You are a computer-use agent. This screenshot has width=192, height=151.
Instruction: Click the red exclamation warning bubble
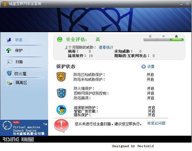pos(61,126)
